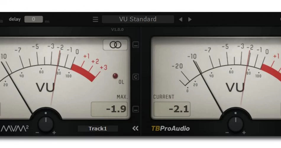Click the lower minus button between meters
Screen dimensions: 281x148
tap(136, 109)
